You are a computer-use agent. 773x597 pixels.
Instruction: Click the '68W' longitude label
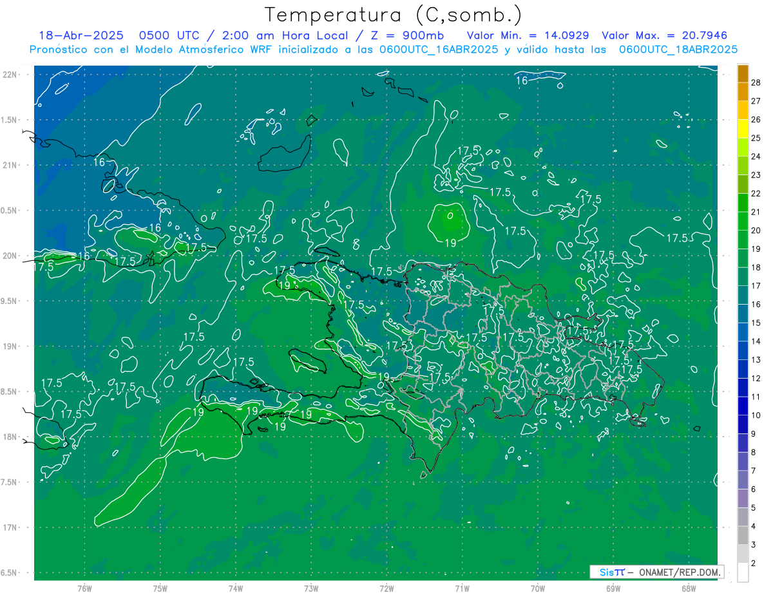pos(689,589)
